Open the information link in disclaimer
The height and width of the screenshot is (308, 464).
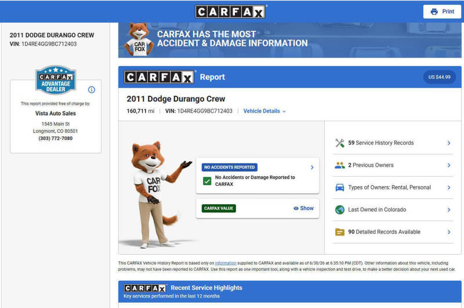(226, 263)
